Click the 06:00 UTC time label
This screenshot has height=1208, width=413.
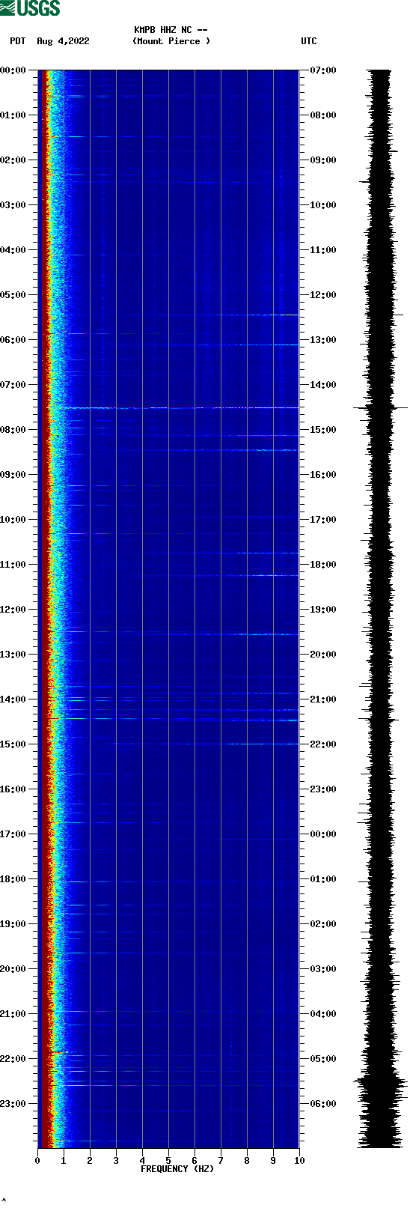[x=323, y=1104]
